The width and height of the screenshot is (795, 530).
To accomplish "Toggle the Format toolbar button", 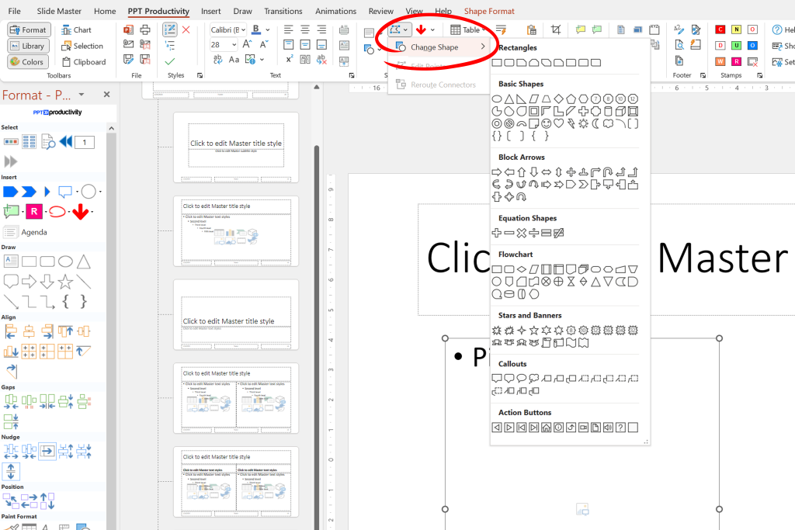I will pos(29,30).
